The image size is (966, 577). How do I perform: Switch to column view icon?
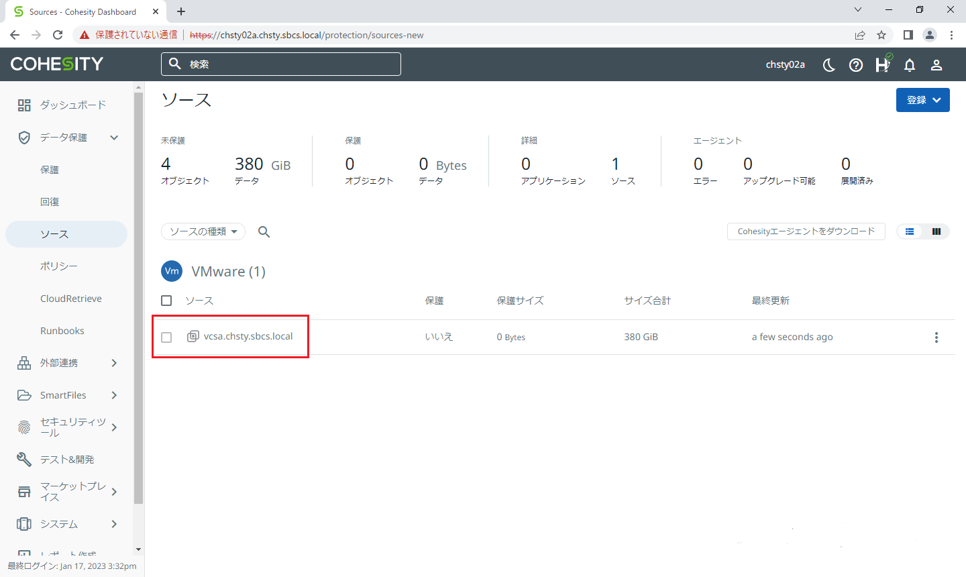[x=936, y=231]
